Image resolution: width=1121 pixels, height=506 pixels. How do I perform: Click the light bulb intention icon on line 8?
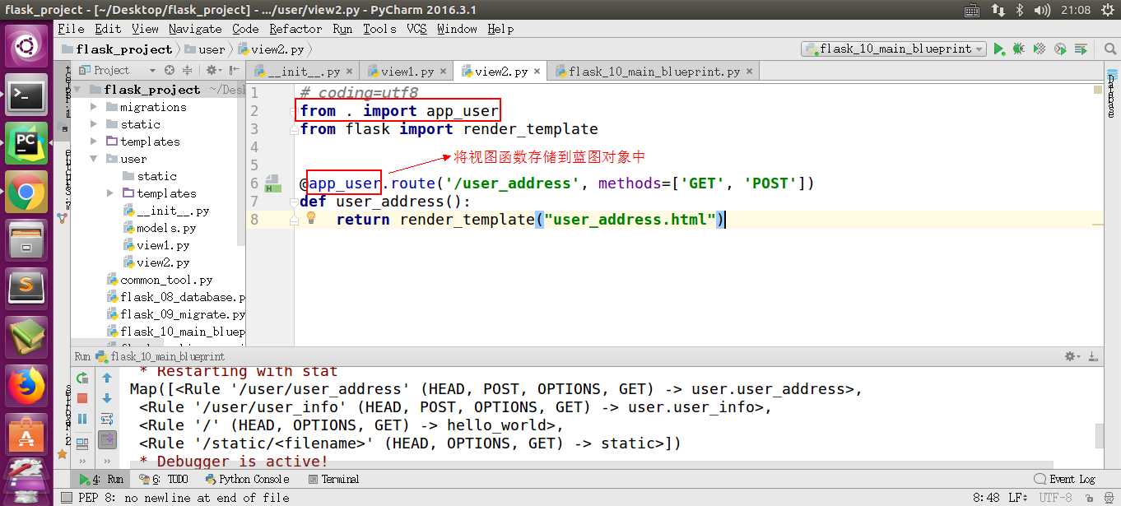click(x=311, y=218)
